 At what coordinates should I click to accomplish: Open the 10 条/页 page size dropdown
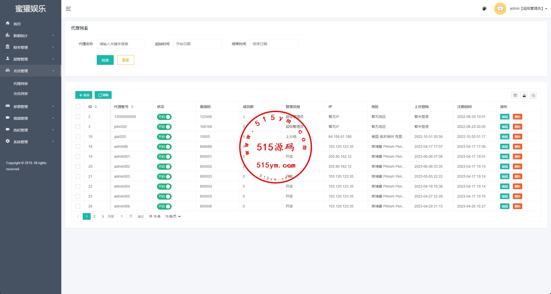(173, 216)
